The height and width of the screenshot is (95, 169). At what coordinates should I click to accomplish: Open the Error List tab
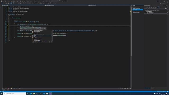click(x=3, y=90)
